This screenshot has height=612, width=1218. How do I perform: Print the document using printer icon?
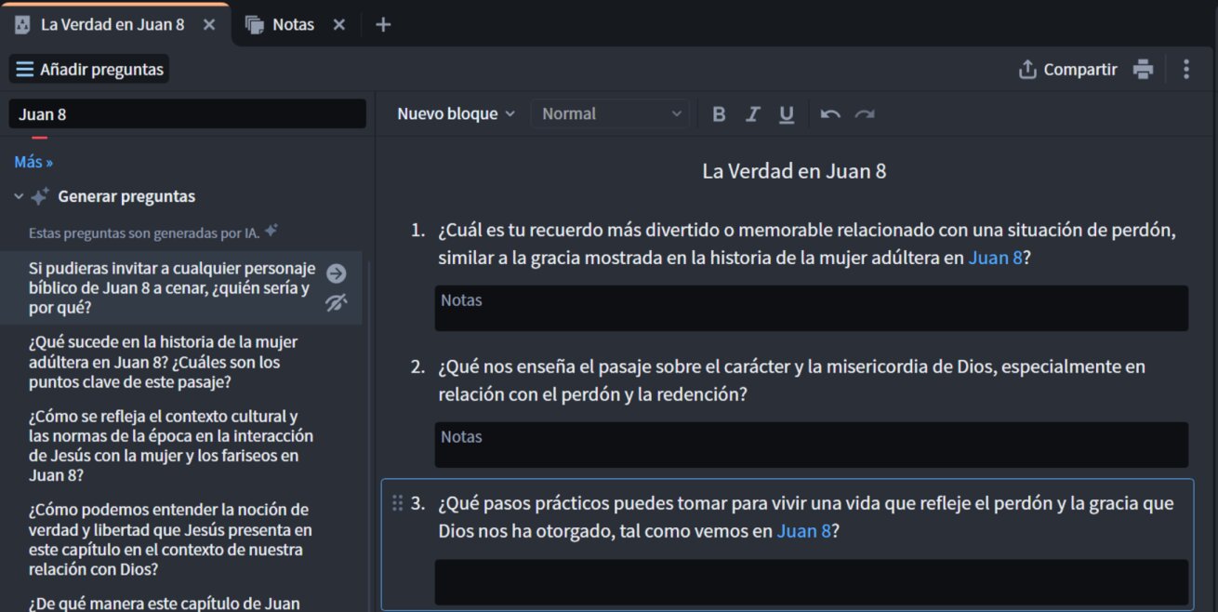tap(1143, 70)
